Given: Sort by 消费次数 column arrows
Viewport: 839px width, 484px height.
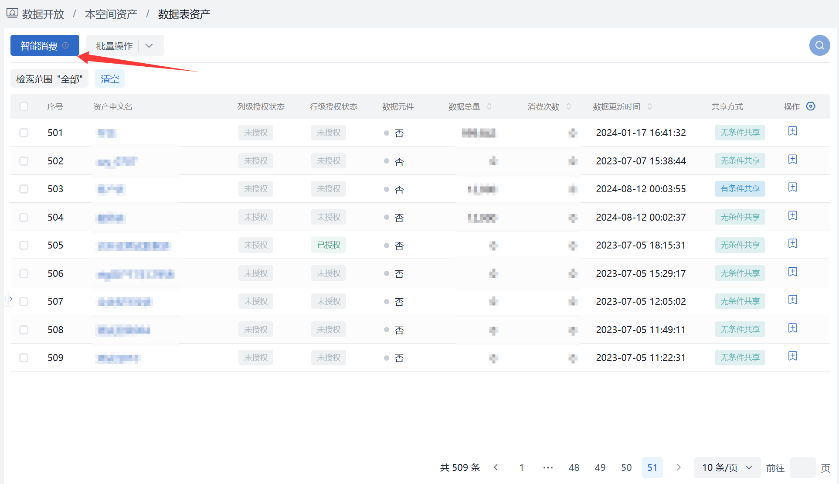Looking at the screenshot, I should click(568, 106).
